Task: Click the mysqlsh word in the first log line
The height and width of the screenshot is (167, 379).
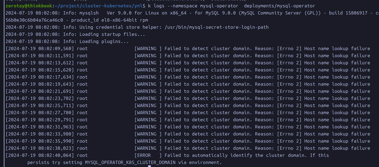Action: coord(89,13)
